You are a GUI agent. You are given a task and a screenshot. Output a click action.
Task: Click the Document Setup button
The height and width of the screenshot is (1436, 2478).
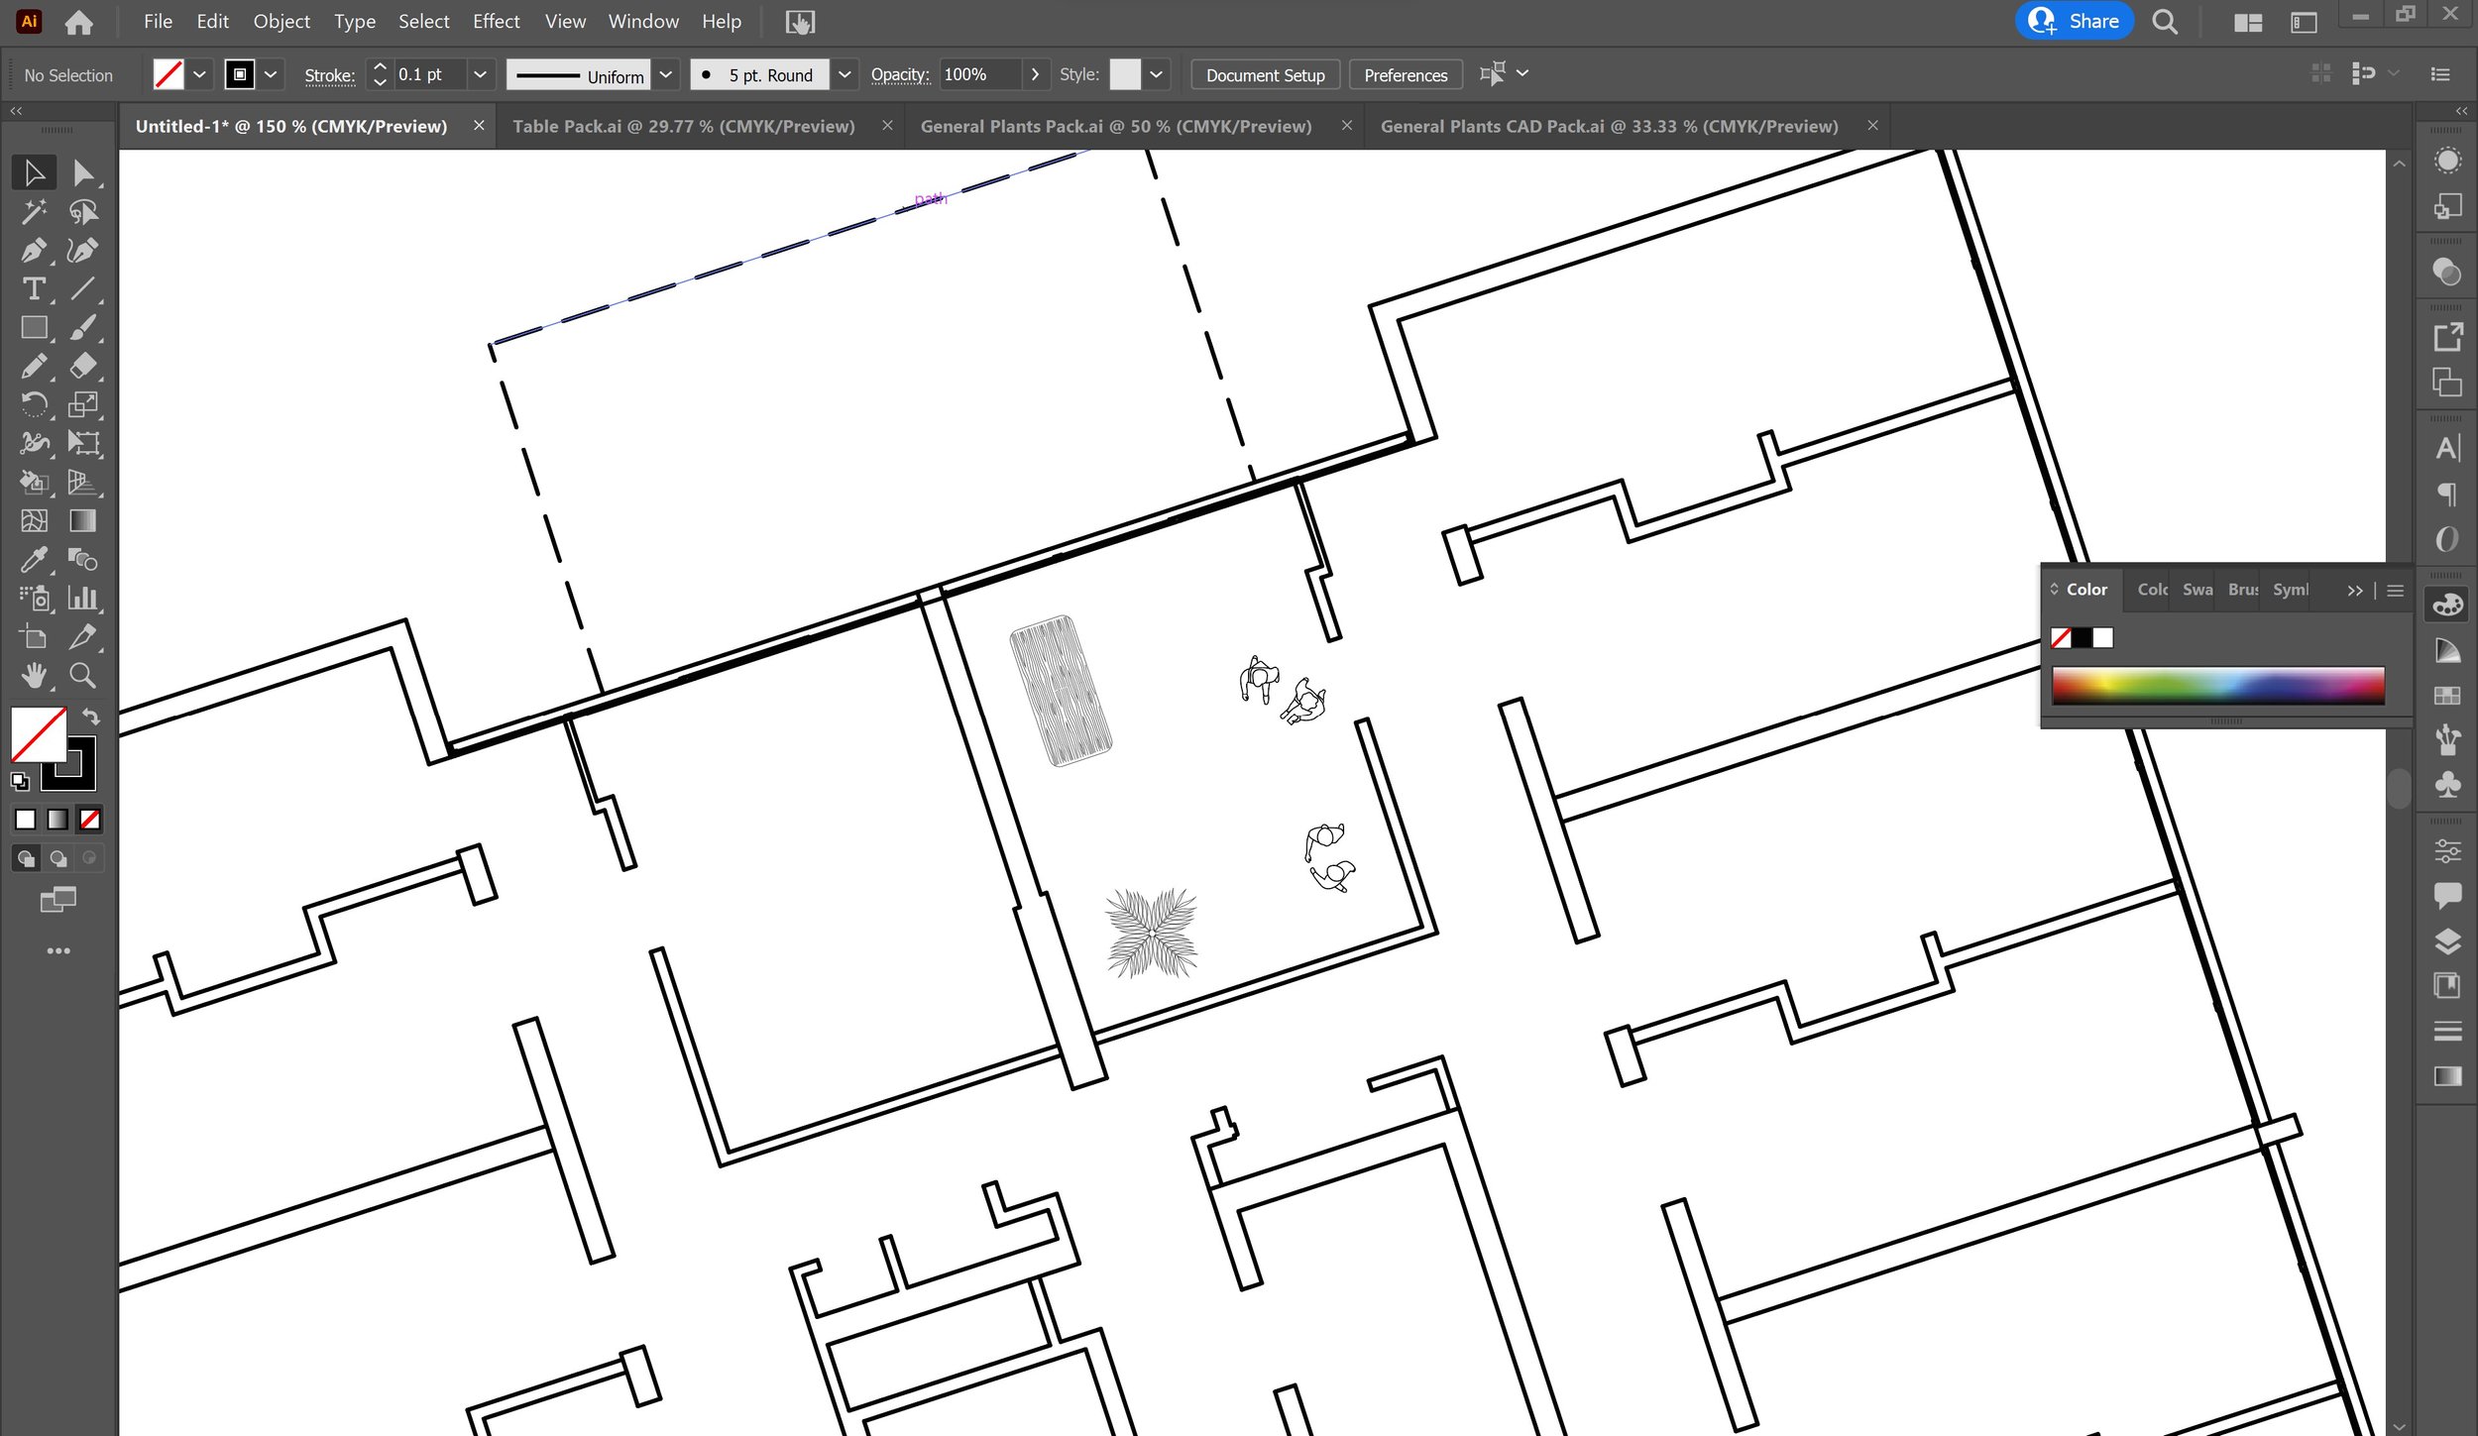1265,75
